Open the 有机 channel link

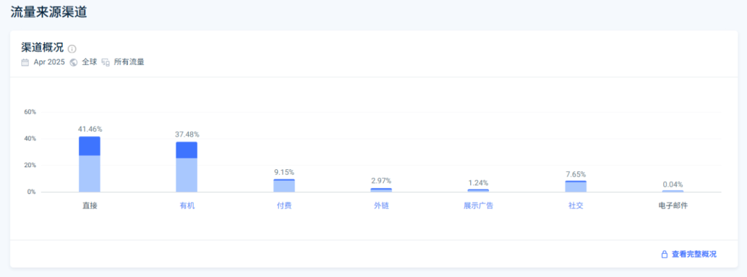tap(187, 206)
